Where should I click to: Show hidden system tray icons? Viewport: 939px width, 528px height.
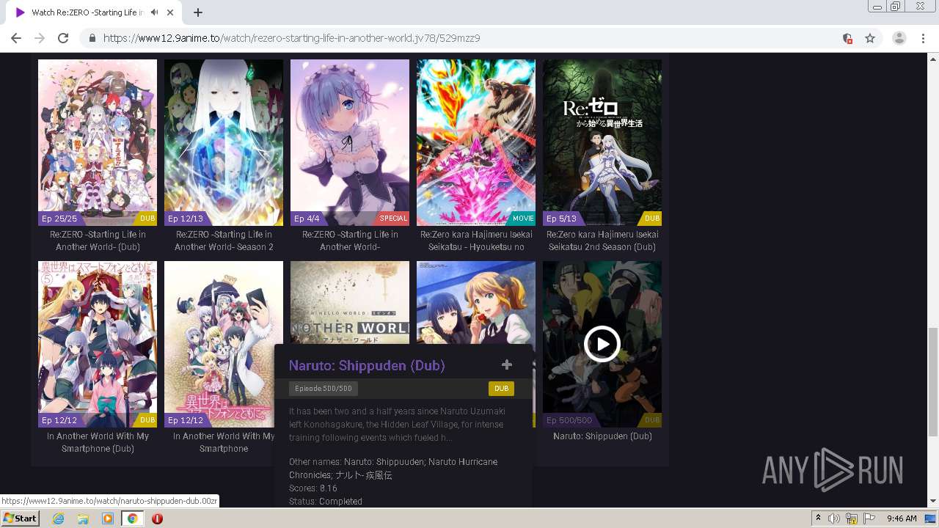click(818, 518)
